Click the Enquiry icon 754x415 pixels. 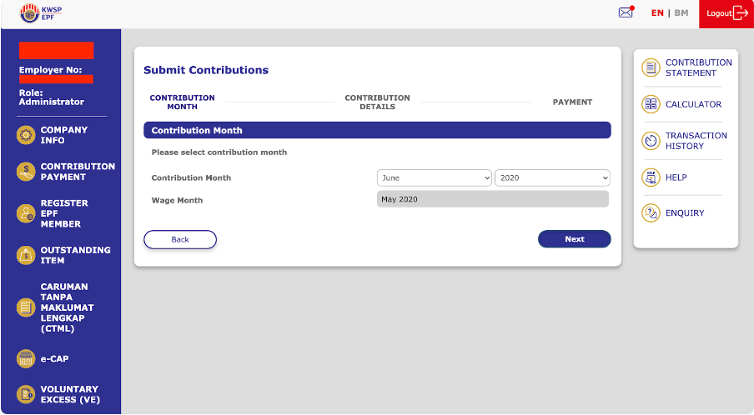(651, 212)
